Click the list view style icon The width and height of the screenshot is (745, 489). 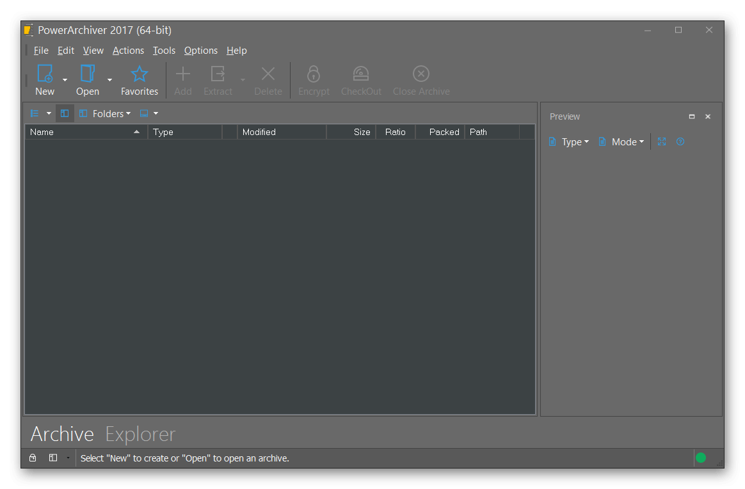[x=35, y=113]
